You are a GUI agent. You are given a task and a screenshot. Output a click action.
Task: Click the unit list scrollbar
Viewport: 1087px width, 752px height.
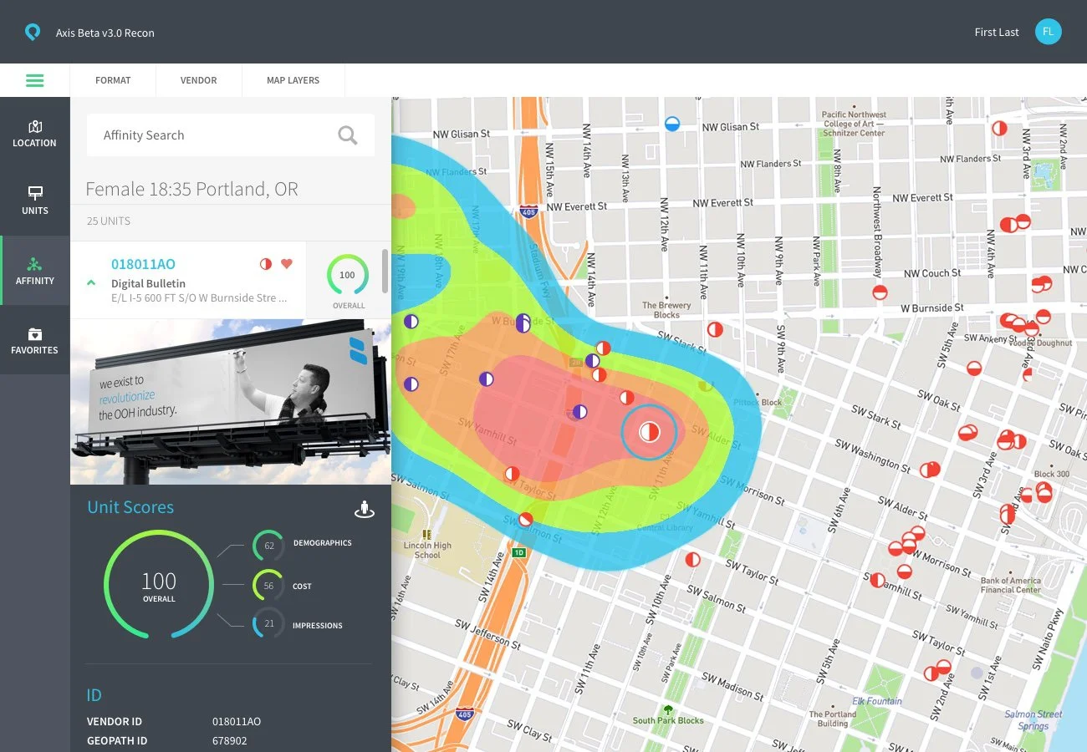coord(385,271)
